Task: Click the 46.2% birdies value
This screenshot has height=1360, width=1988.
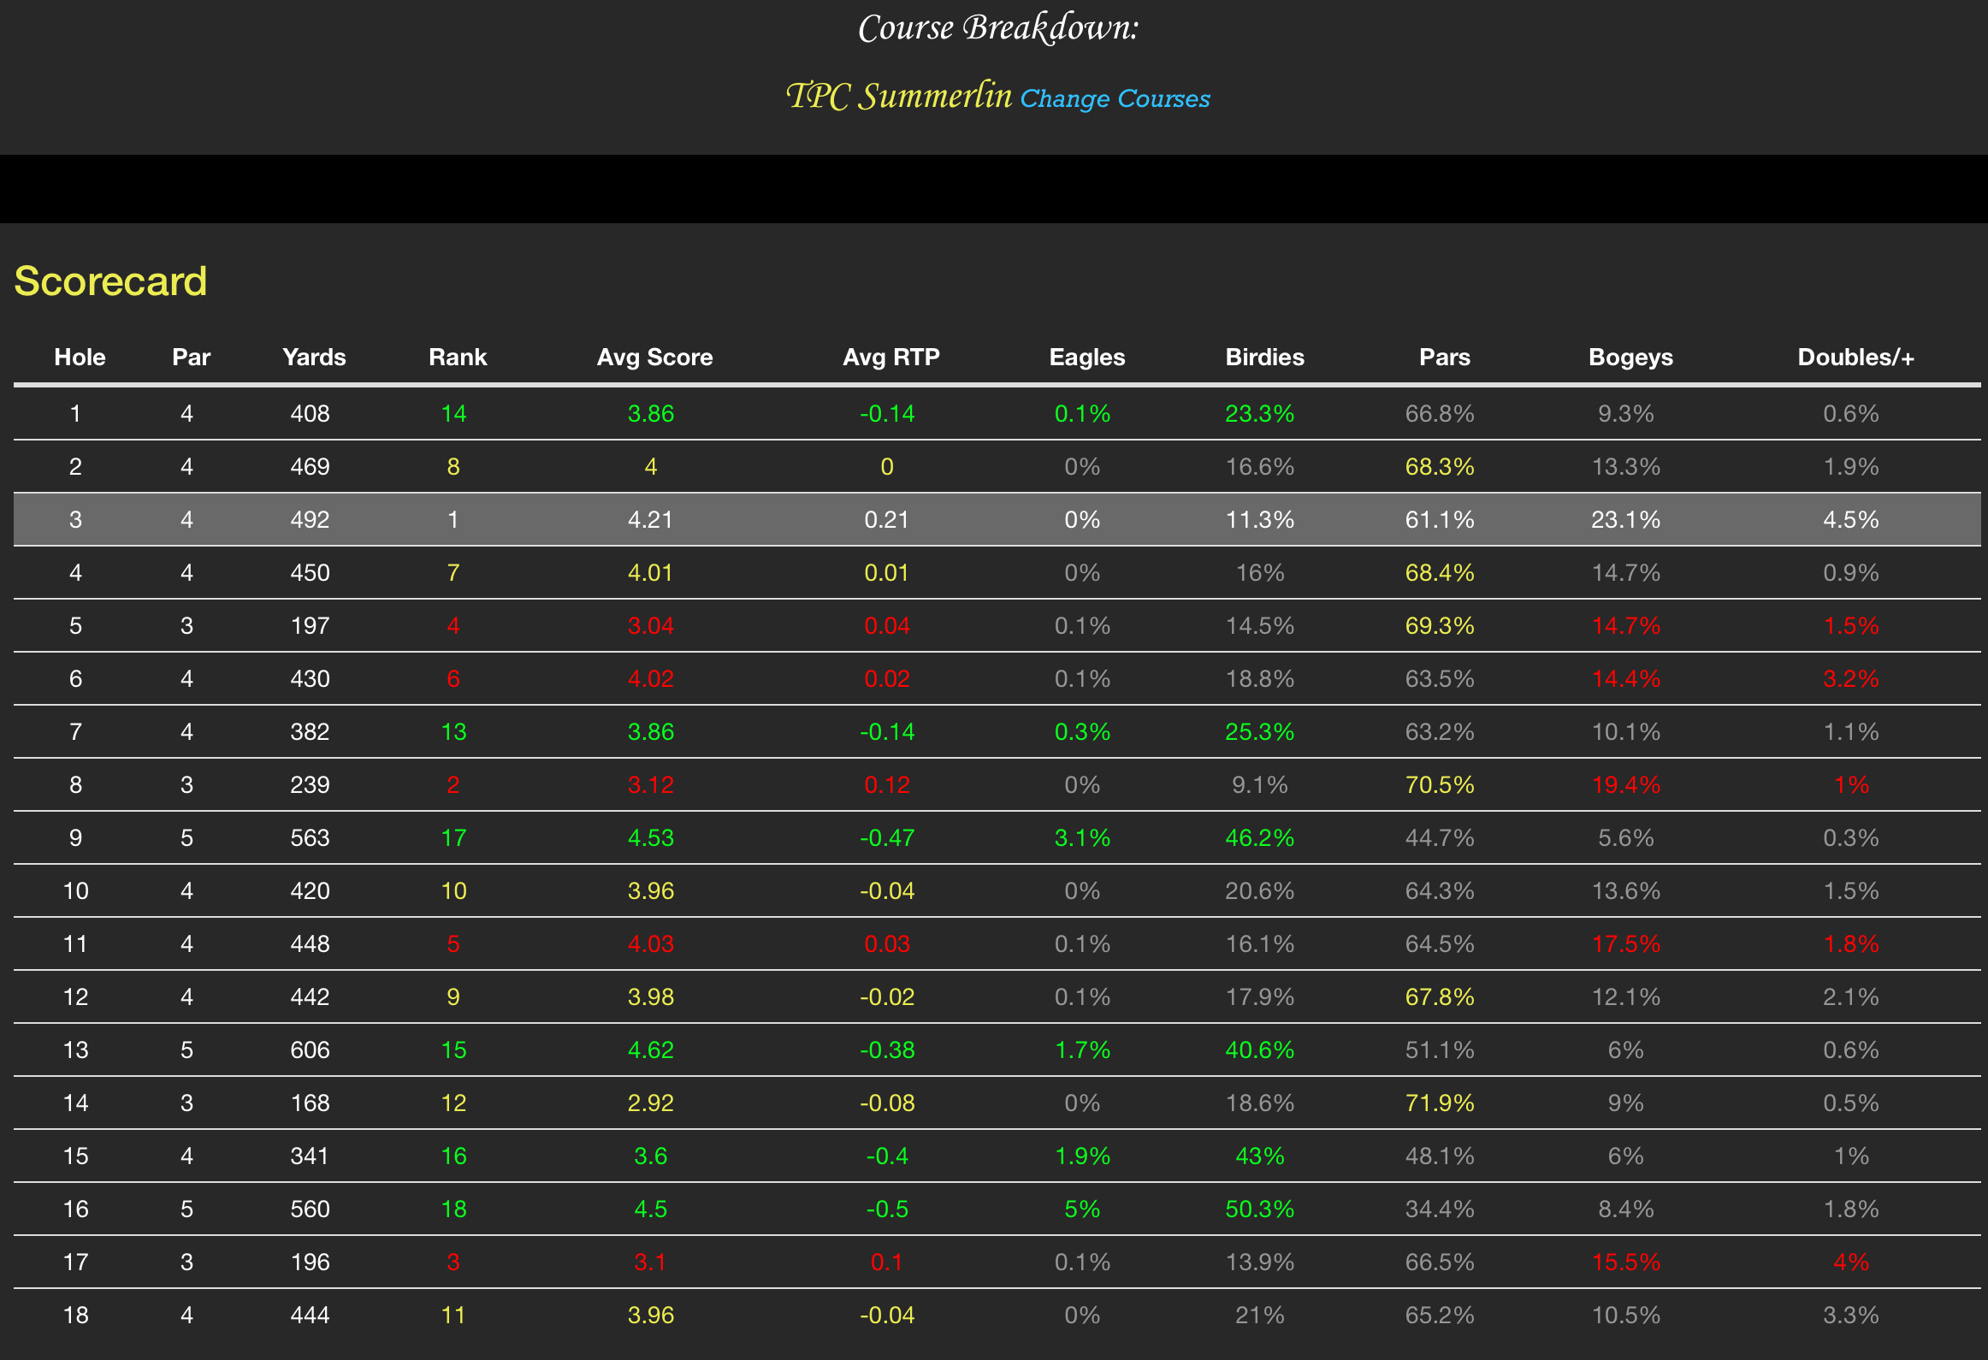Action: 1259,837
